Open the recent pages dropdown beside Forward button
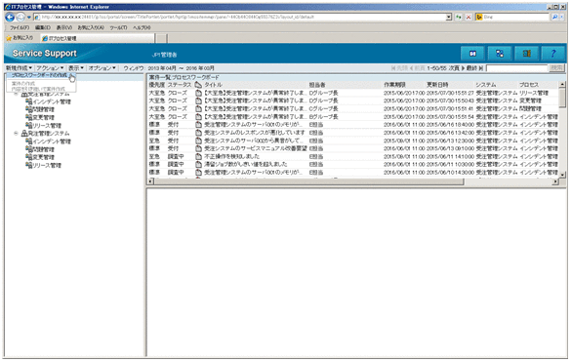The width and height of the screenshot is (571, 362). coord(28,18)
